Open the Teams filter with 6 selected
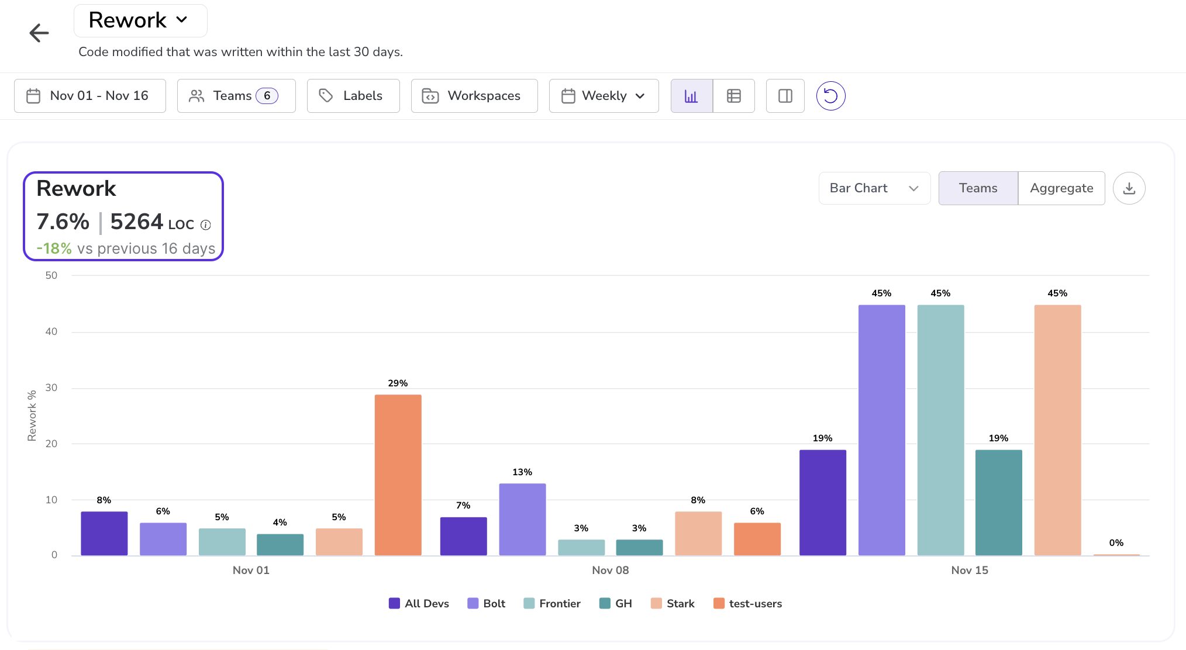 point(236,96)
